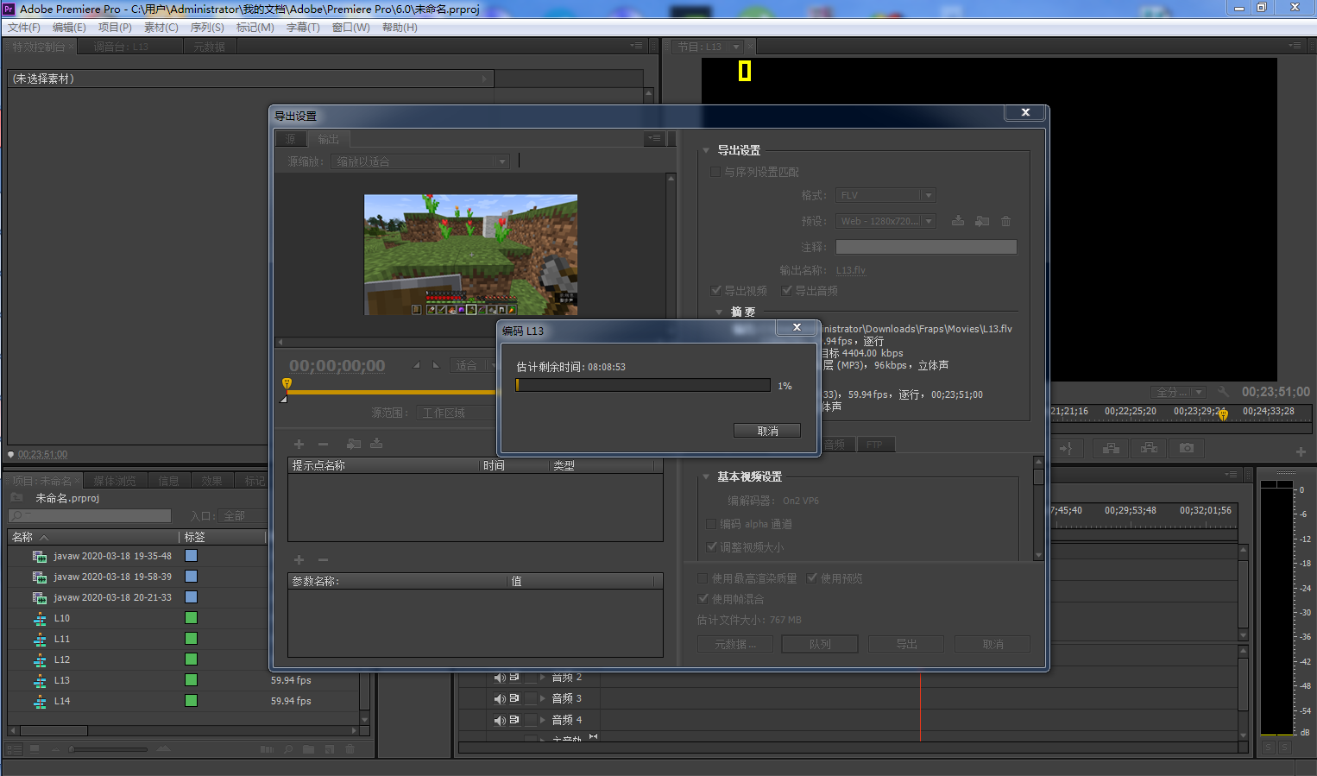1317x776 pixels.
Task: Select the L11 sequence icon
Action: pyautogui.click(x=40, y=640)
